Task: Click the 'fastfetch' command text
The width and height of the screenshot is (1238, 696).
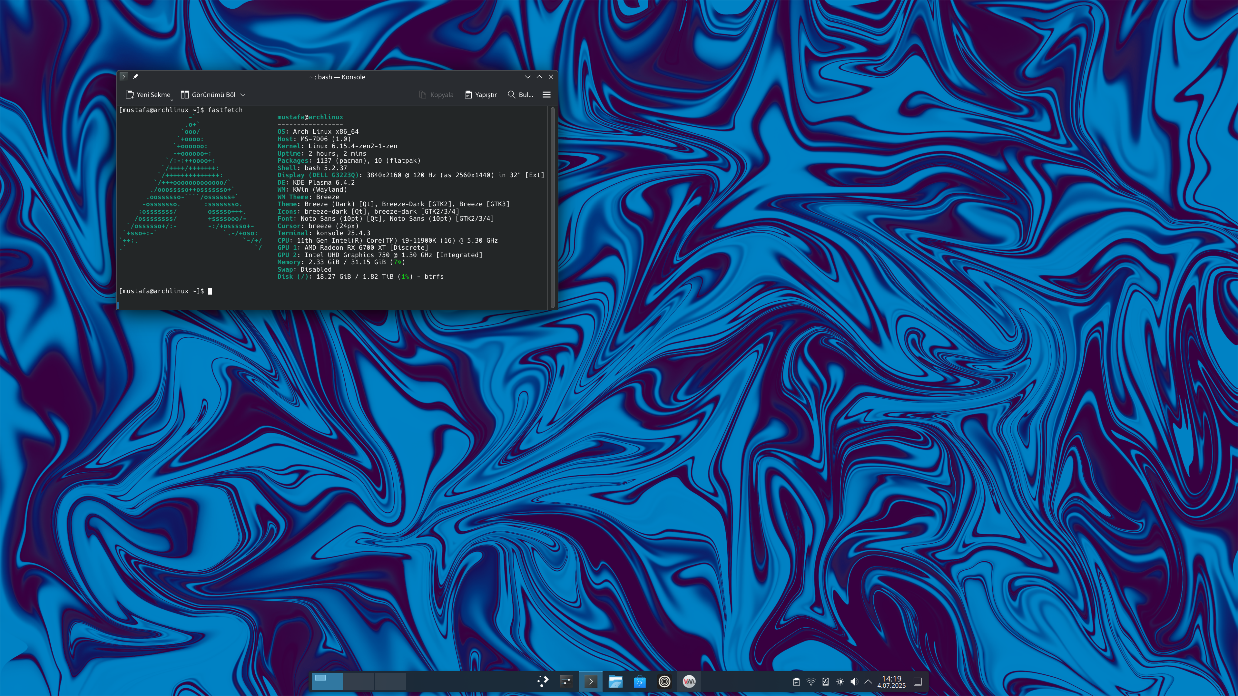Action: click(x=225, y=110)
